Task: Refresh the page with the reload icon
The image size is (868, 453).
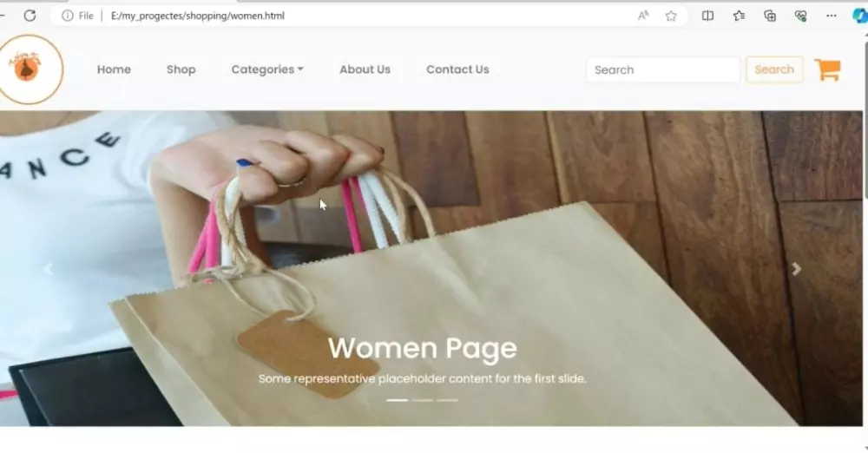Action: 30,16
